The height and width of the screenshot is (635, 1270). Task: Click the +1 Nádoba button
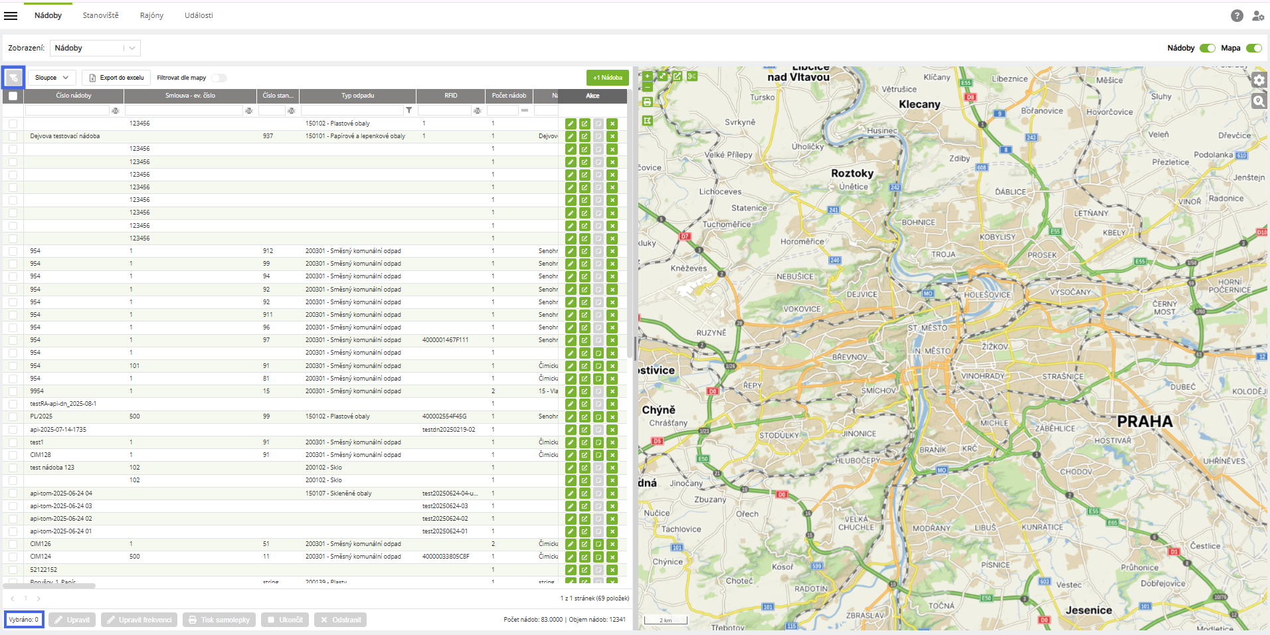click(x=607, y=78)
